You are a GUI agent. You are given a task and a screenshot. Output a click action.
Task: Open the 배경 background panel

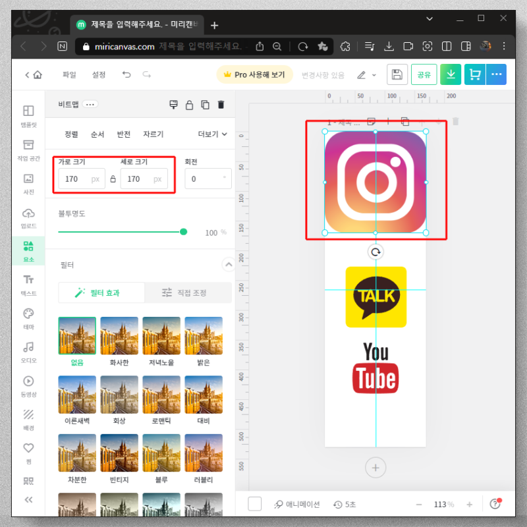(x=28, y=420)
